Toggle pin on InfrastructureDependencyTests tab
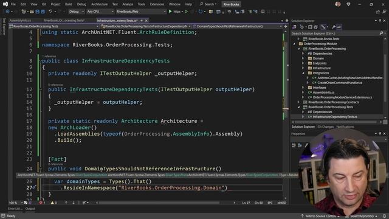This screenshot has height=219, width=389. (142, 21)
